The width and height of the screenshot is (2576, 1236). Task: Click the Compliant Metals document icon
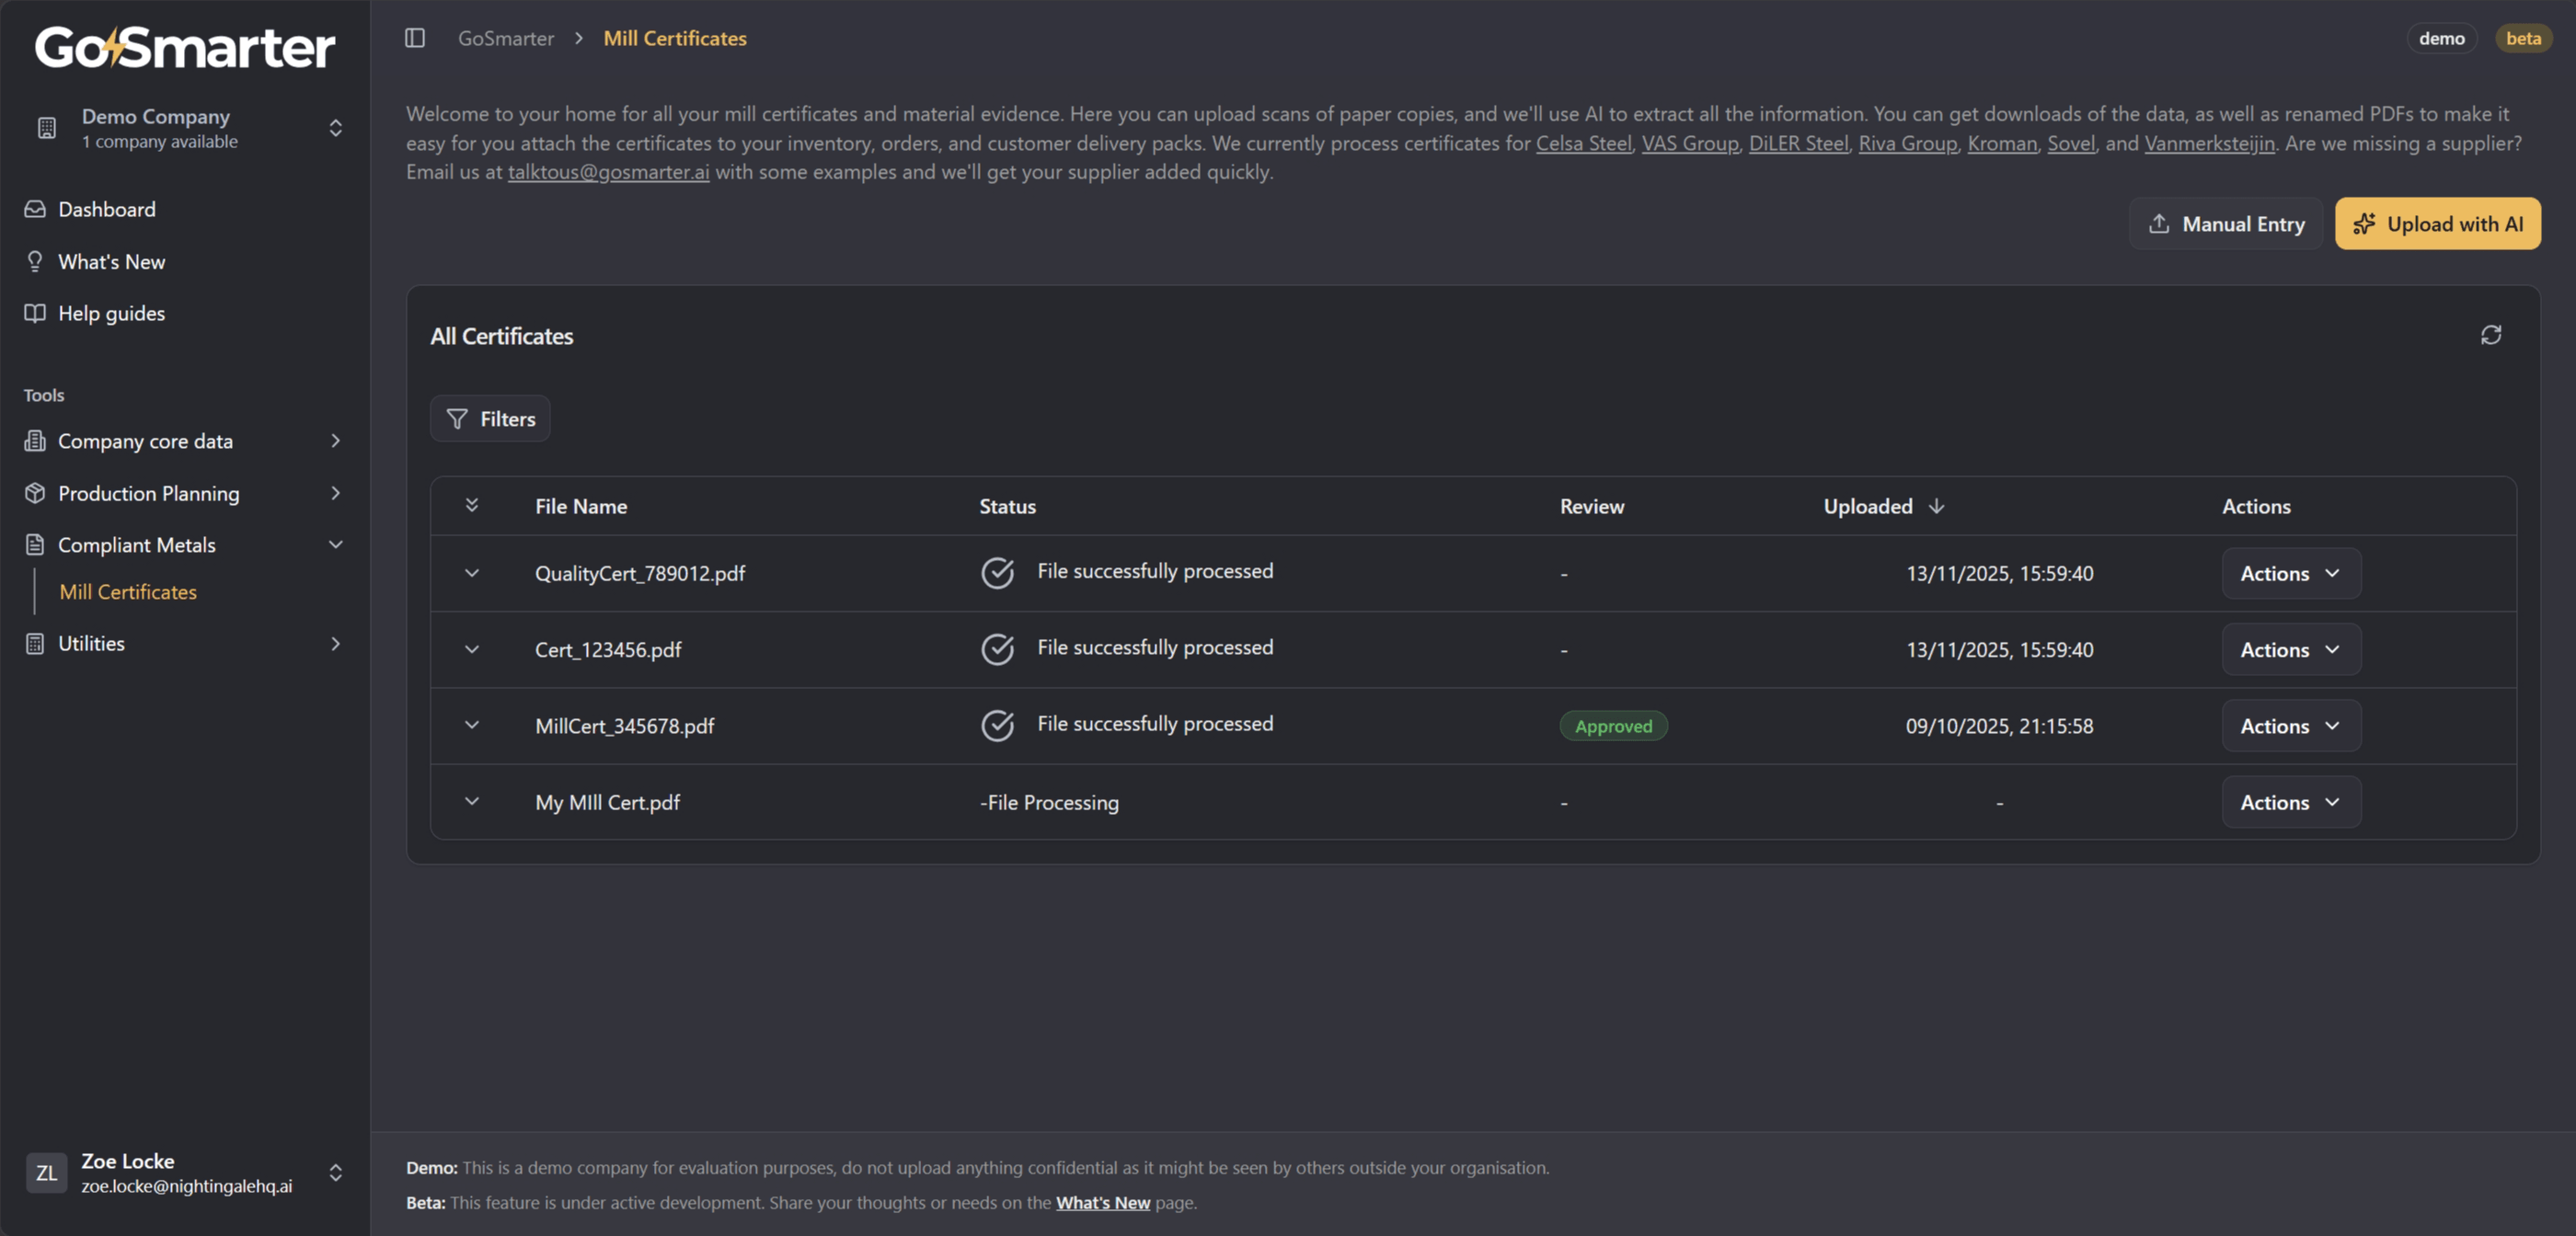(35, 545)
